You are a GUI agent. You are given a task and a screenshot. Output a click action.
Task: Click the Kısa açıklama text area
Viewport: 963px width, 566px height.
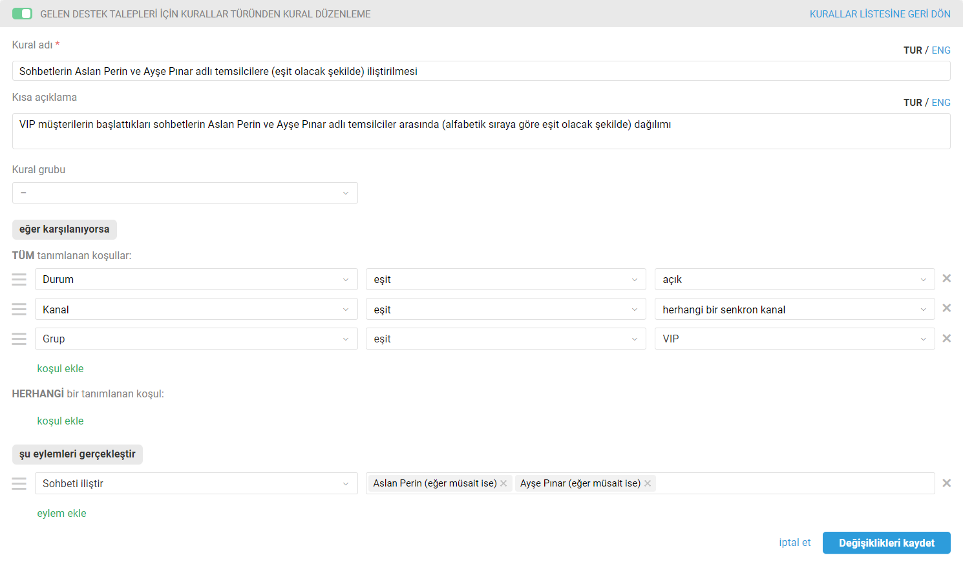click(x=481, y=131)
